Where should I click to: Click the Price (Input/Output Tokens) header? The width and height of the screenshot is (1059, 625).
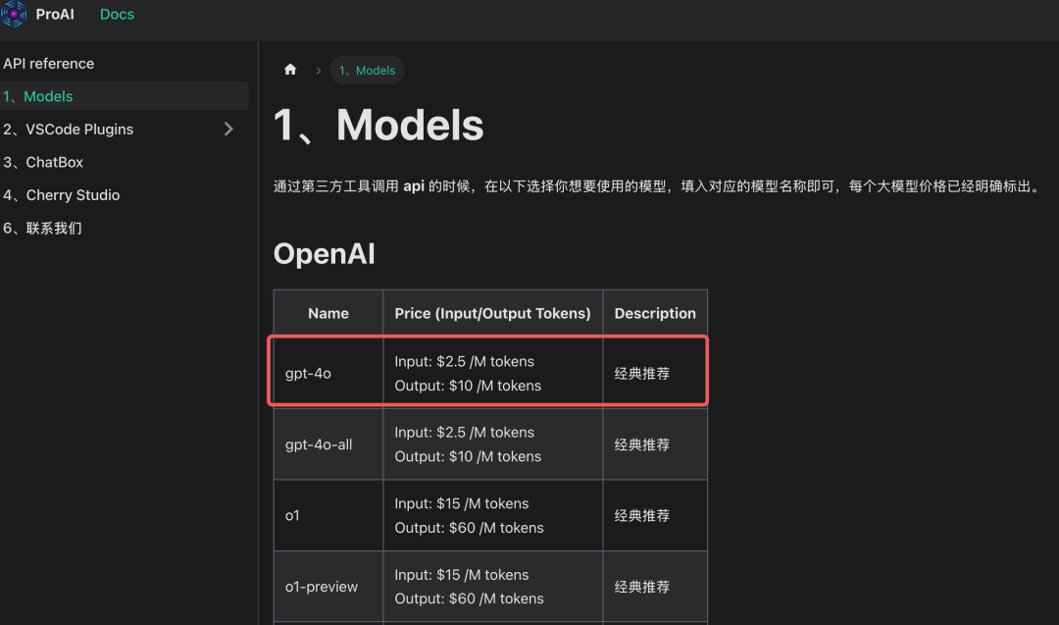(492, 313)
